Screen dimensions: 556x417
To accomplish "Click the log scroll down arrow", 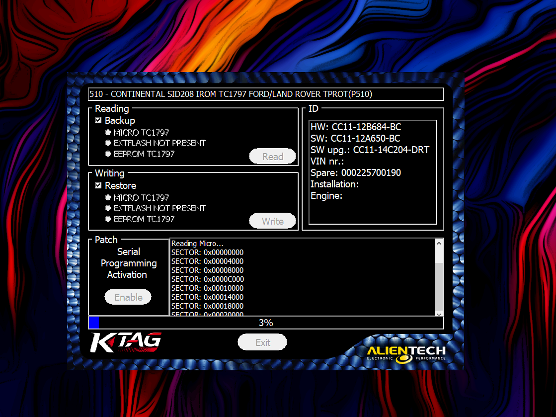I will tap(439, 313).
